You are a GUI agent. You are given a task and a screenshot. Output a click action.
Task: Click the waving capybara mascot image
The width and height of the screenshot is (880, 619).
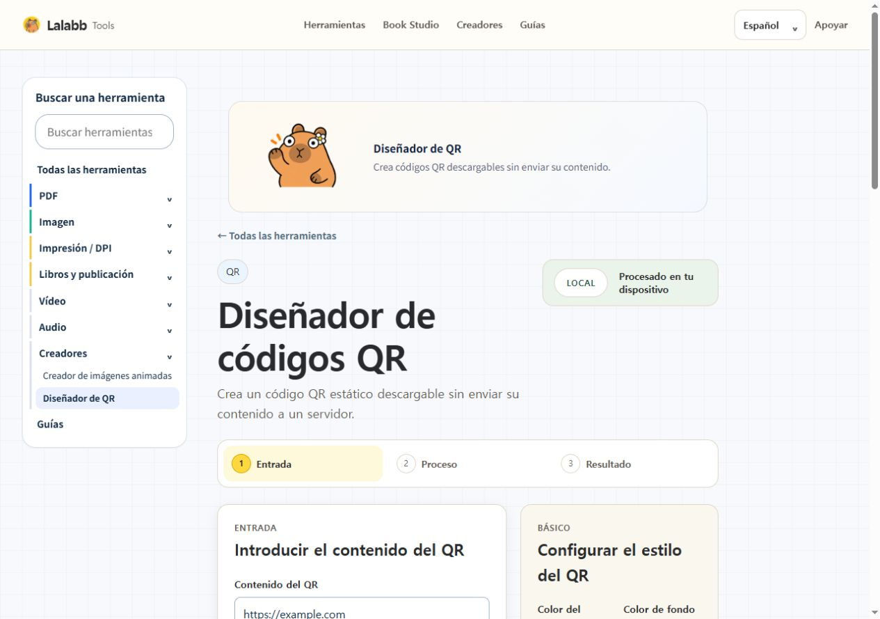click(302, 156)
